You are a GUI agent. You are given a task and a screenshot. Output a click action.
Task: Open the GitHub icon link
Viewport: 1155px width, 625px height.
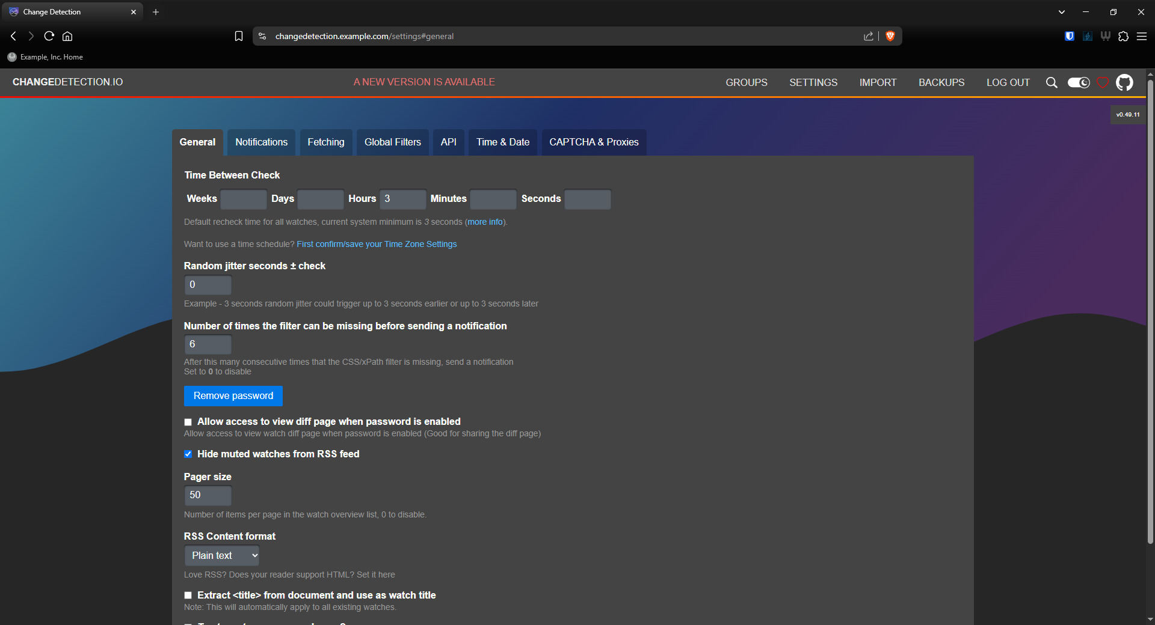[1124, 82]
